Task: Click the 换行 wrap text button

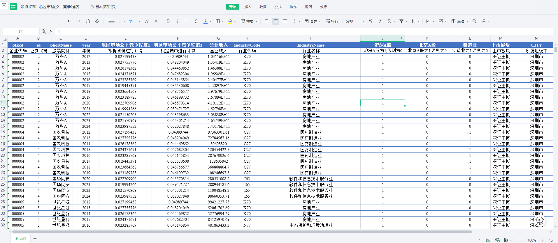Action: pos(332,21)
